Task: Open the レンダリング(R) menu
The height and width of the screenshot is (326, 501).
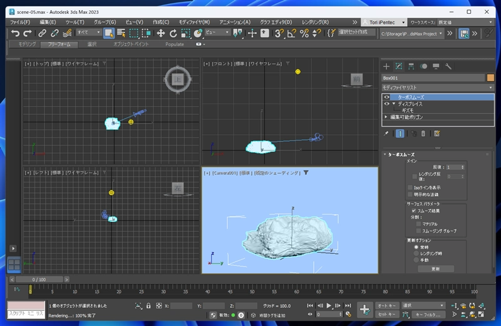Action: point(316,22)
